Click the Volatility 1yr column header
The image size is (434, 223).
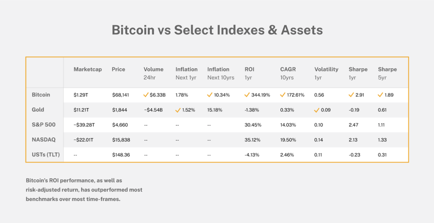(326, 73)
